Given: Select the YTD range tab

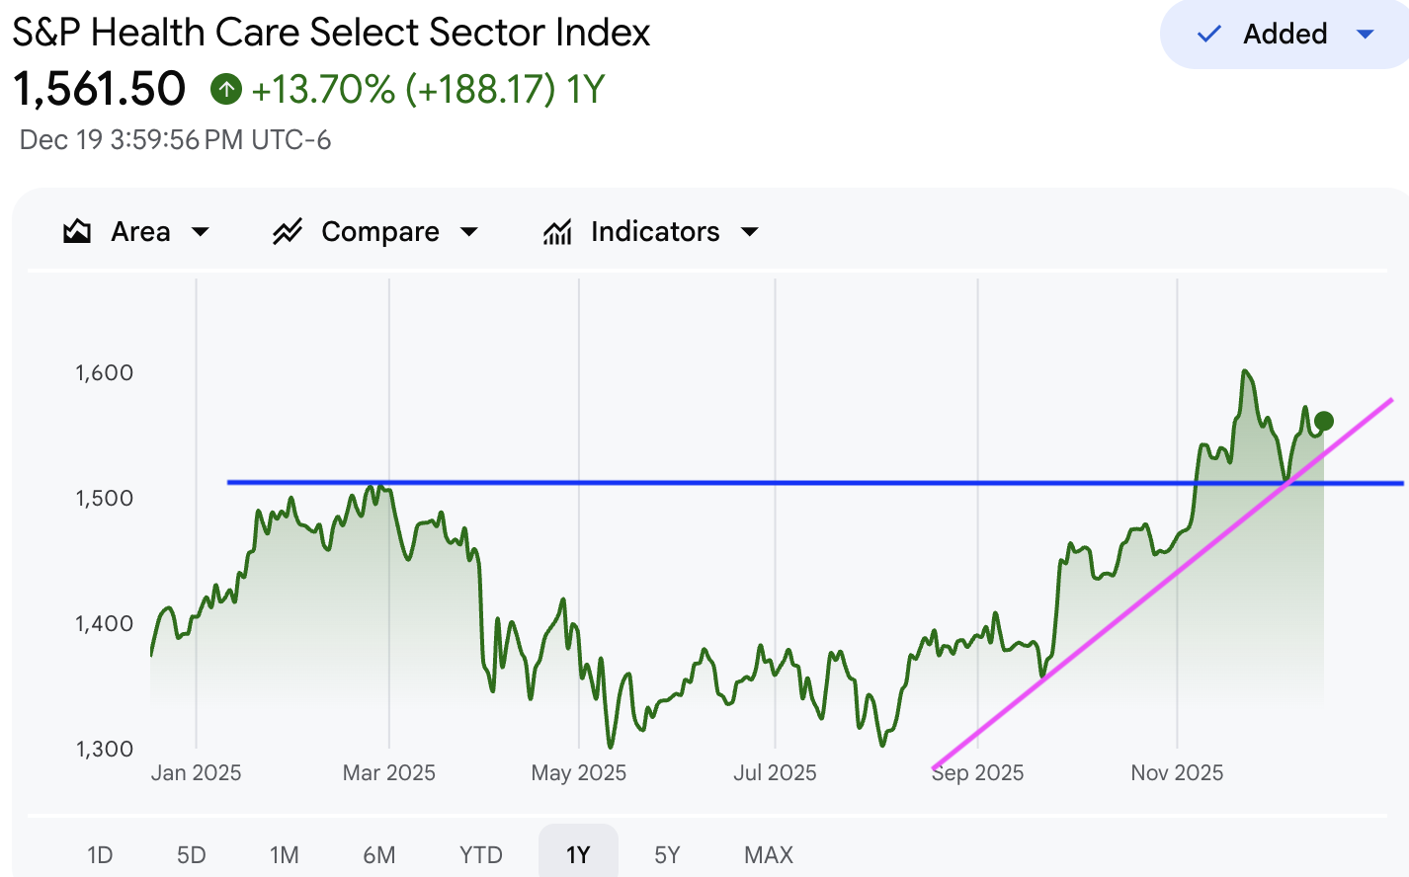Looking at the screenshot, I should coord(481,854).
